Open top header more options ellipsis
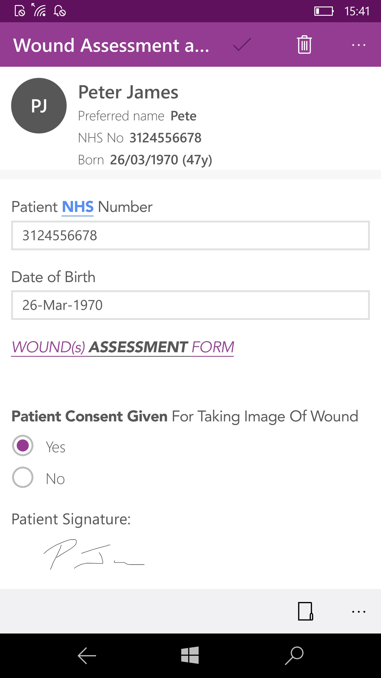 359,45
